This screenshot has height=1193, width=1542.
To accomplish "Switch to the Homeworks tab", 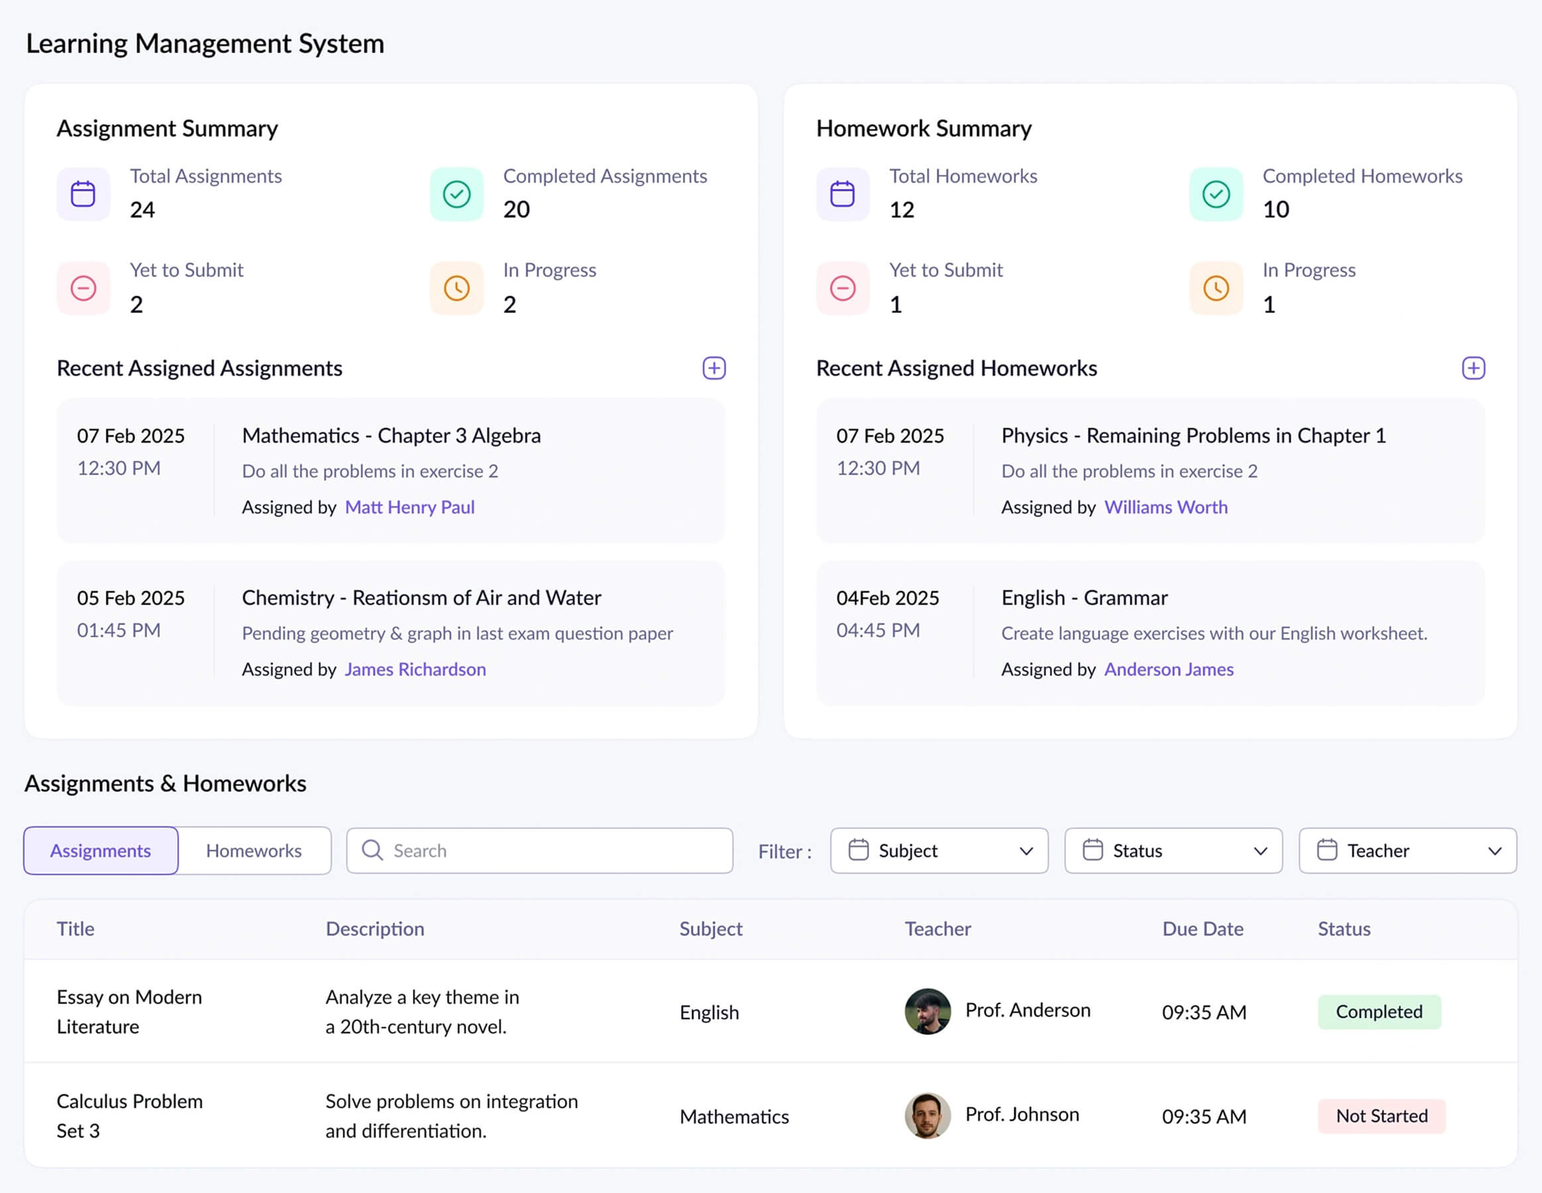I will tap(254, 850).
